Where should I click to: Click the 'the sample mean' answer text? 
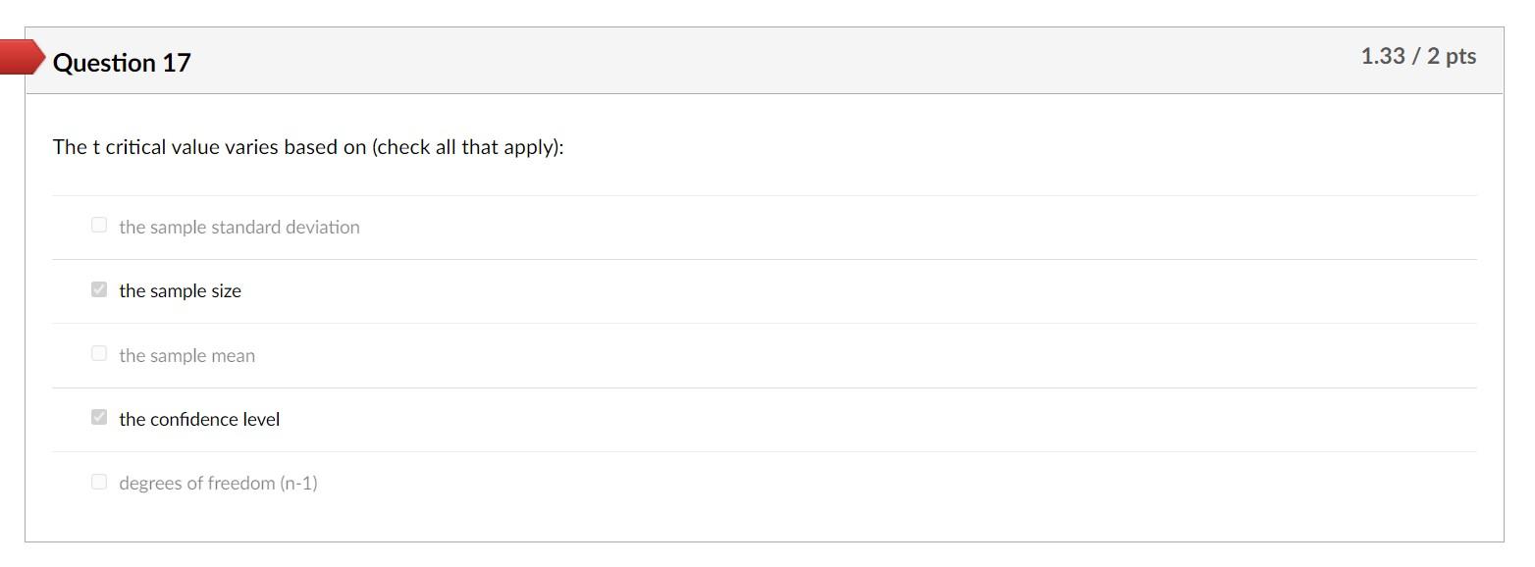(186, 355)
